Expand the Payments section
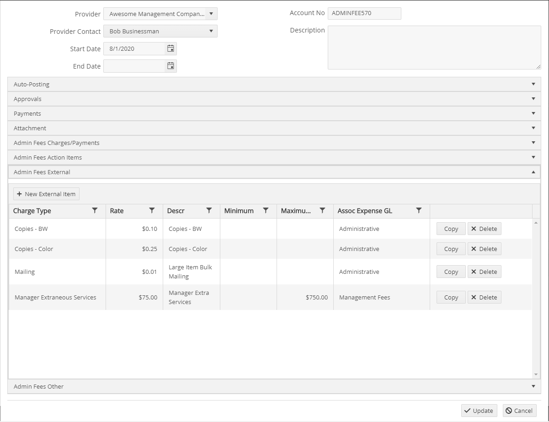This screenshot has height=422, width=549. [x=274, y=113]
